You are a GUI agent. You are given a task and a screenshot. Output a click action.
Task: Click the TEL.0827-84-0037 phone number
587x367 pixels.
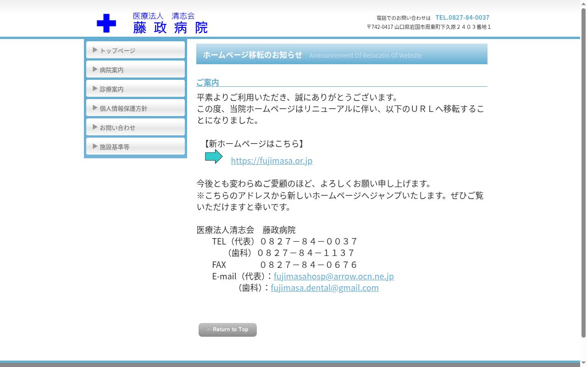[x=462, y=17]
